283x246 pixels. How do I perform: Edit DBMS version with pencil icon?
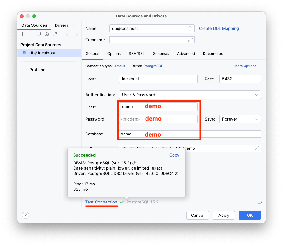(x=134, y=163)
